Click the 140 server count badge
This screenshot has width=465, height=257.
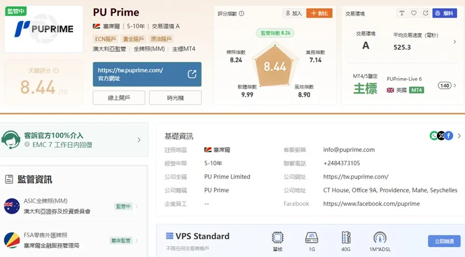coord(445,85)
